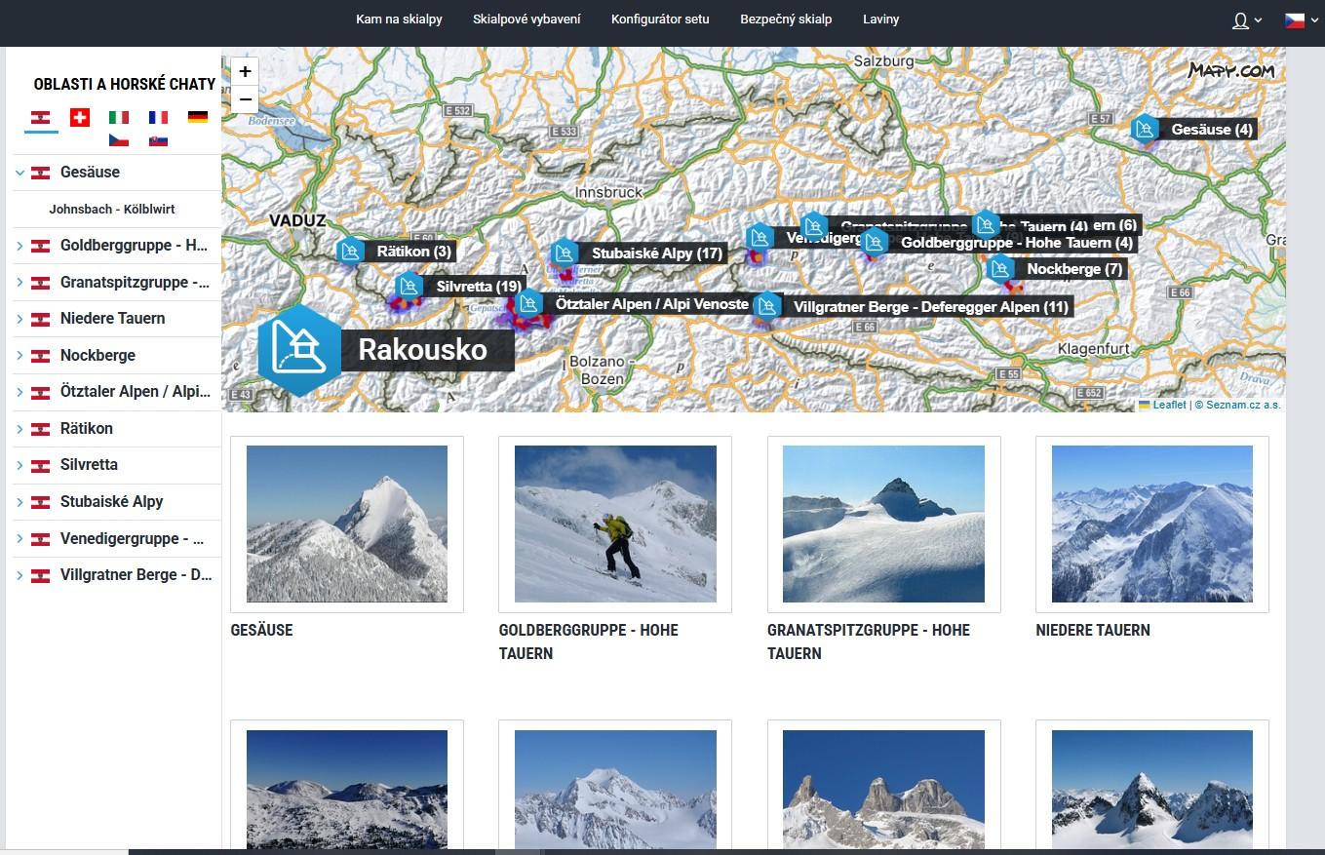This screenshot has width=1325, height=855.
Task: Zoom in the map with plus button
Action: tap(245, 71)
